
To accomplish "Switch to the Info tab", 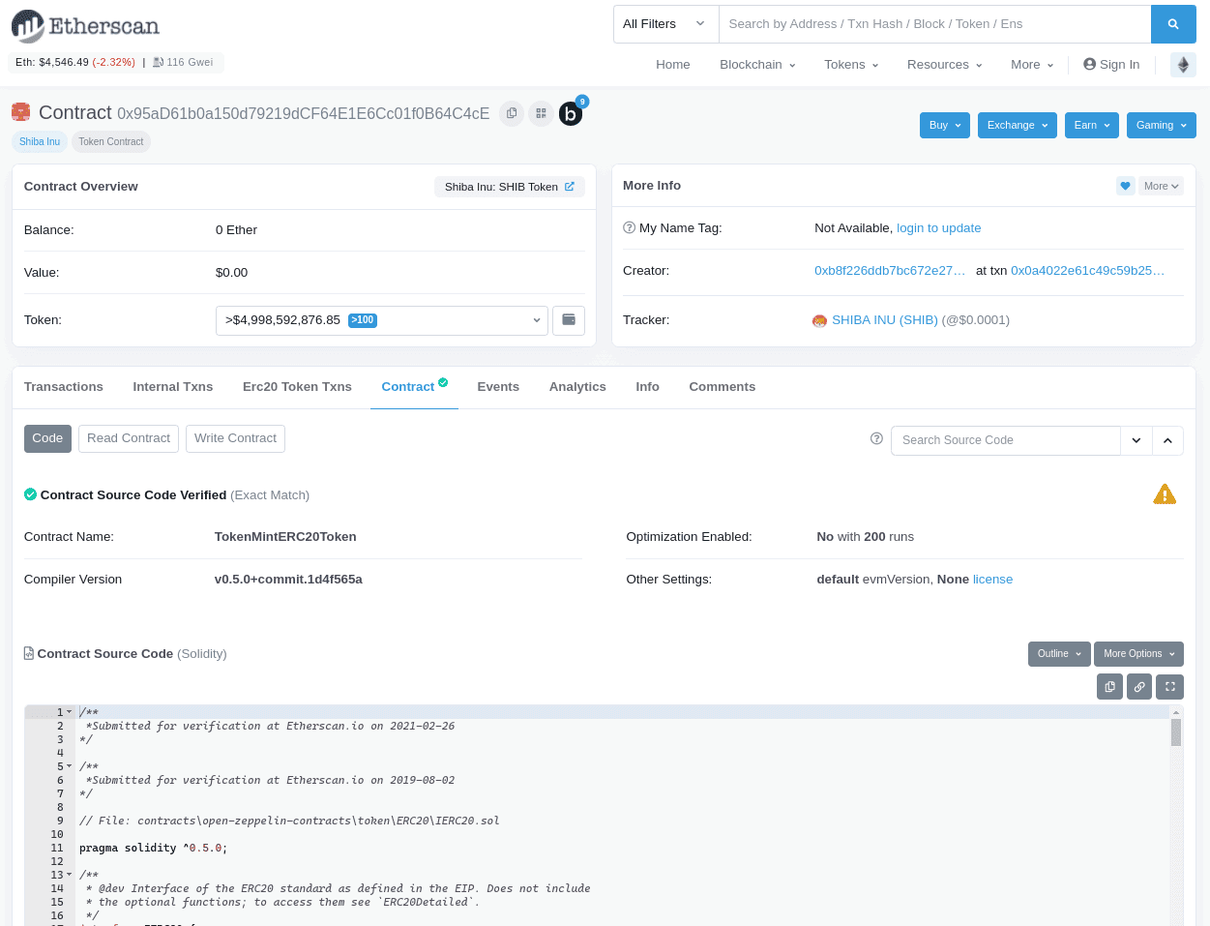I will tap(648, 387).
